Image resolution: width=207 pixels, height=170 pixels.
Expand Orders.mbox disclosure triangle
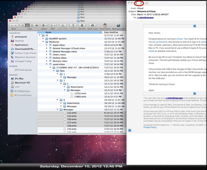tap(46, 55)
